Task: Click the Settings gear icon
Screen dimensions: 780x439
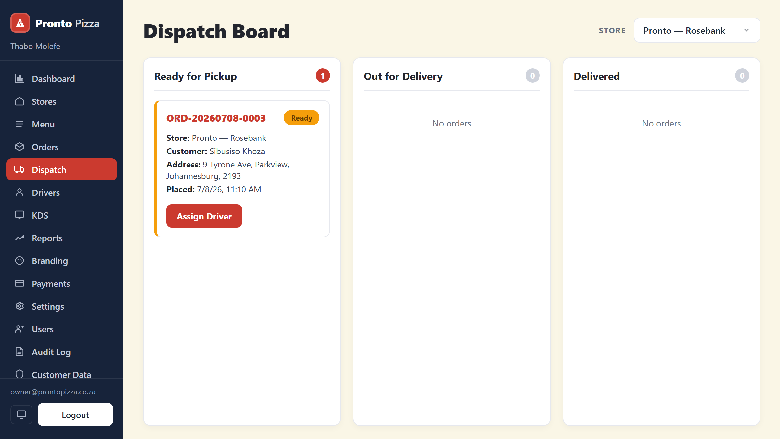Action: tap(19, 306)
